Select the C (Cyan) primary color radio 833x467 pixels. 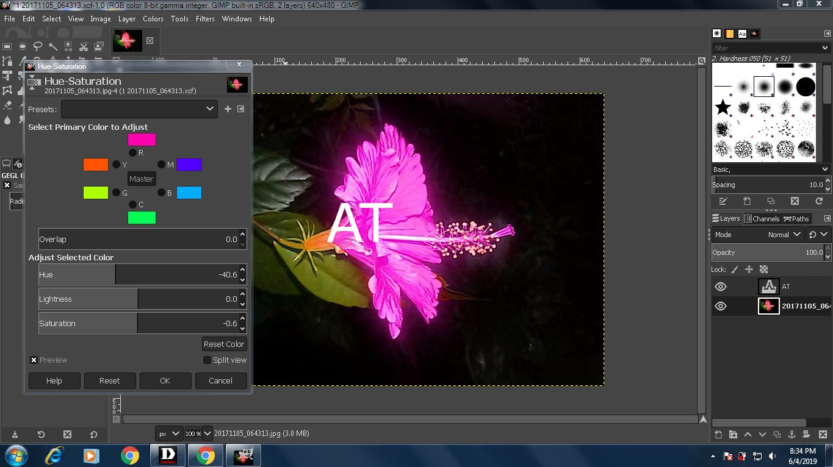coord(132,204)
